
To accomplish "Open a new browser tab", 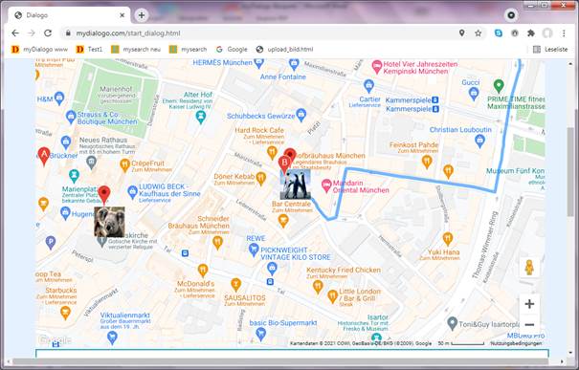I will pos(142,15).
